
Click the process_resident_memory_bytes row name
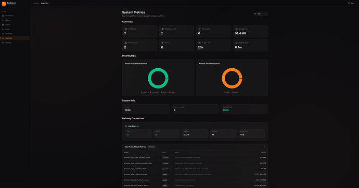point(137,180)
